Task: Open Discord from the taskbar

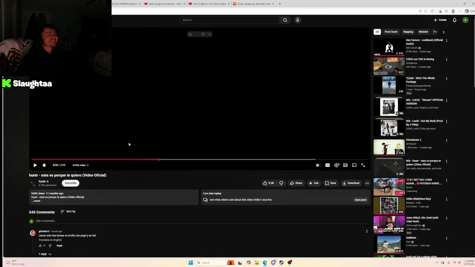Action: pyautogui.click(x=273, y=263)
